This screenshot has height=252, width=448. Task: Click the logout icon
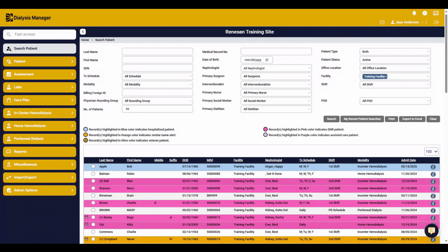(x=436, y=22)
